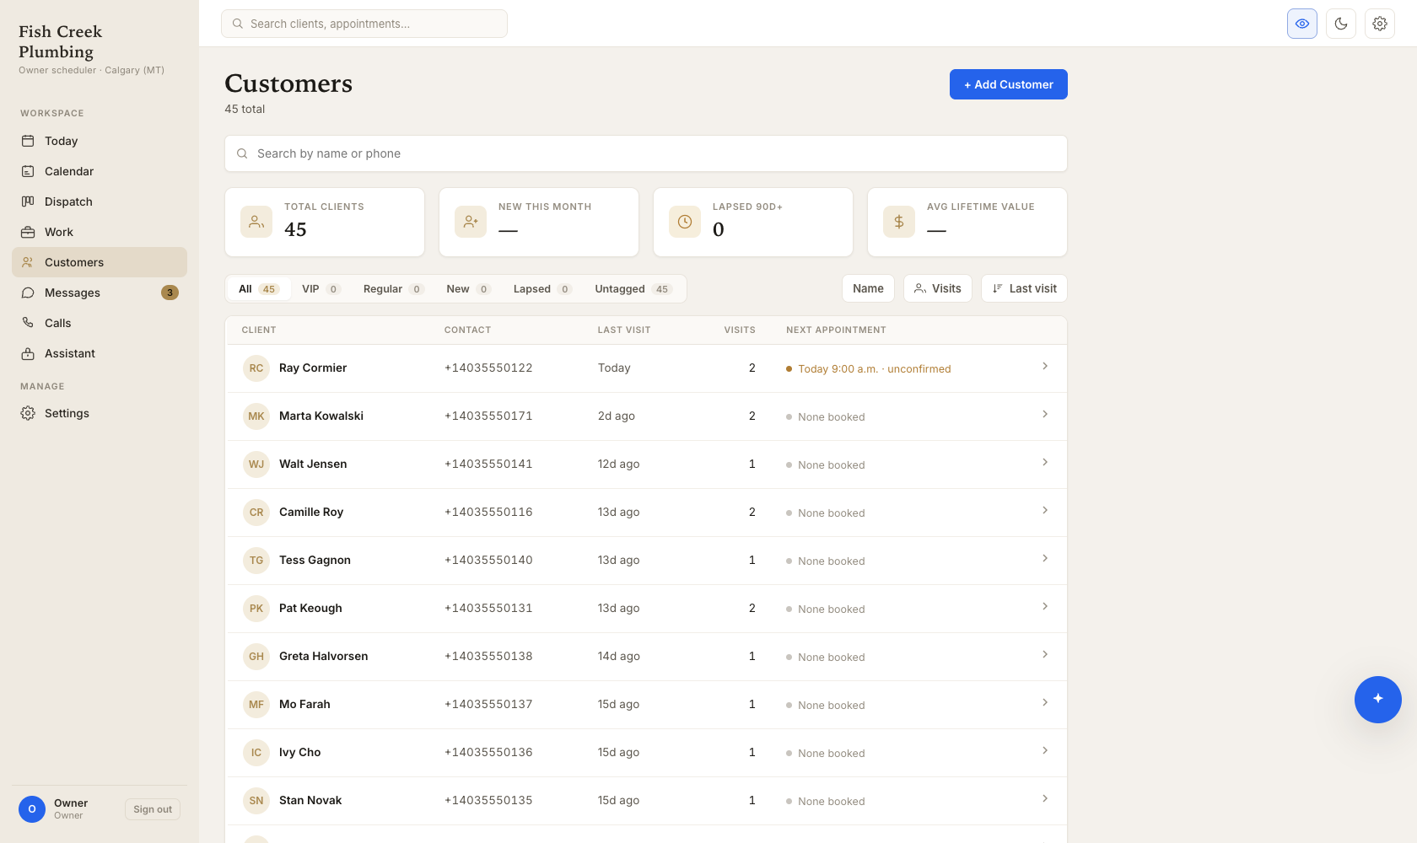1417x843 pixels.
Task: Expand Pat Keough's row chevron
Action: 1045,606
